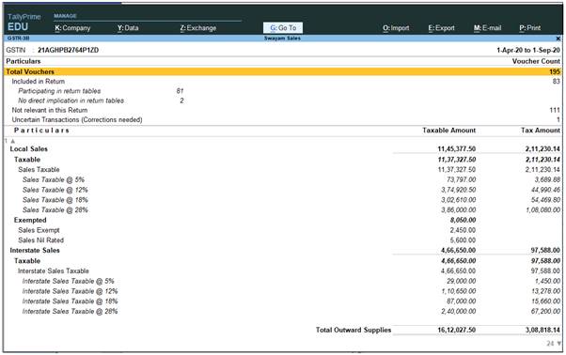Click Sales Exempt amount 2,450.00
This screenshot has width=566, height=355.
point(463,230)
